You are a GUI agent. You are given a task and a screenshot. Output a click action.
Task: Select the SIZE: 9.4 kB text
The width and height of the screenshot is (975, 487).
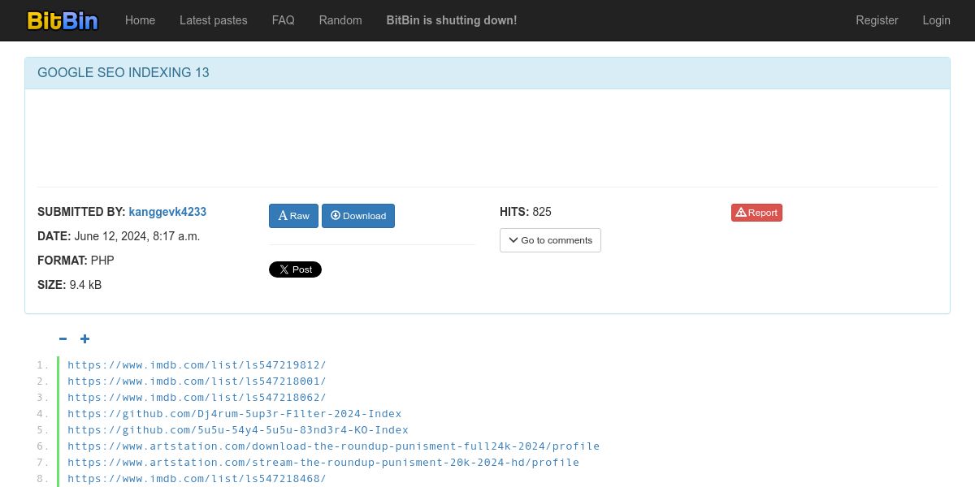pyautogui.click(x=69, y=285)
